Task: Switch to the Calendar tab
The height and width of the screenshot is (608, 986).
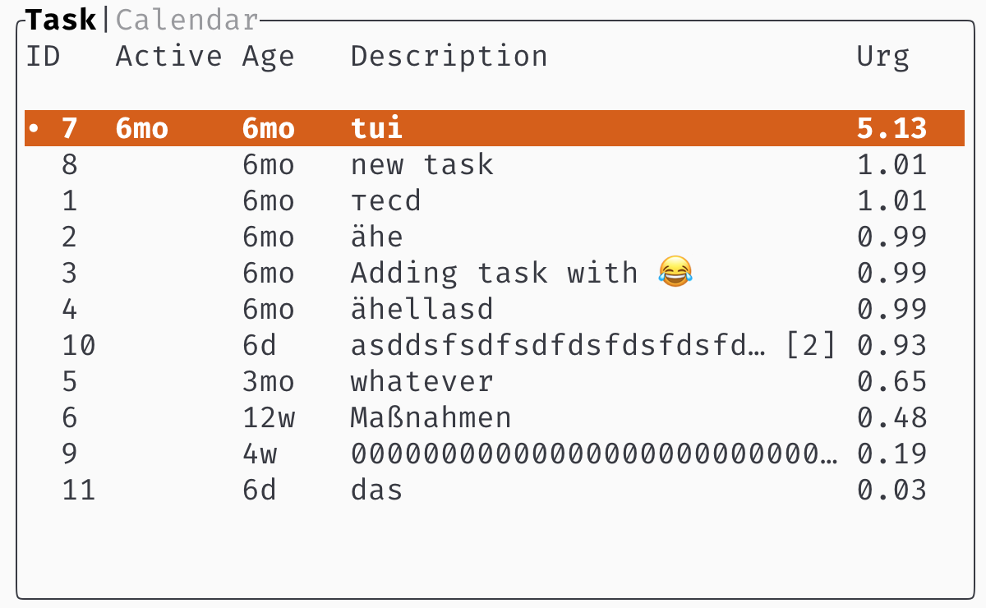Action: click(187, 19)
